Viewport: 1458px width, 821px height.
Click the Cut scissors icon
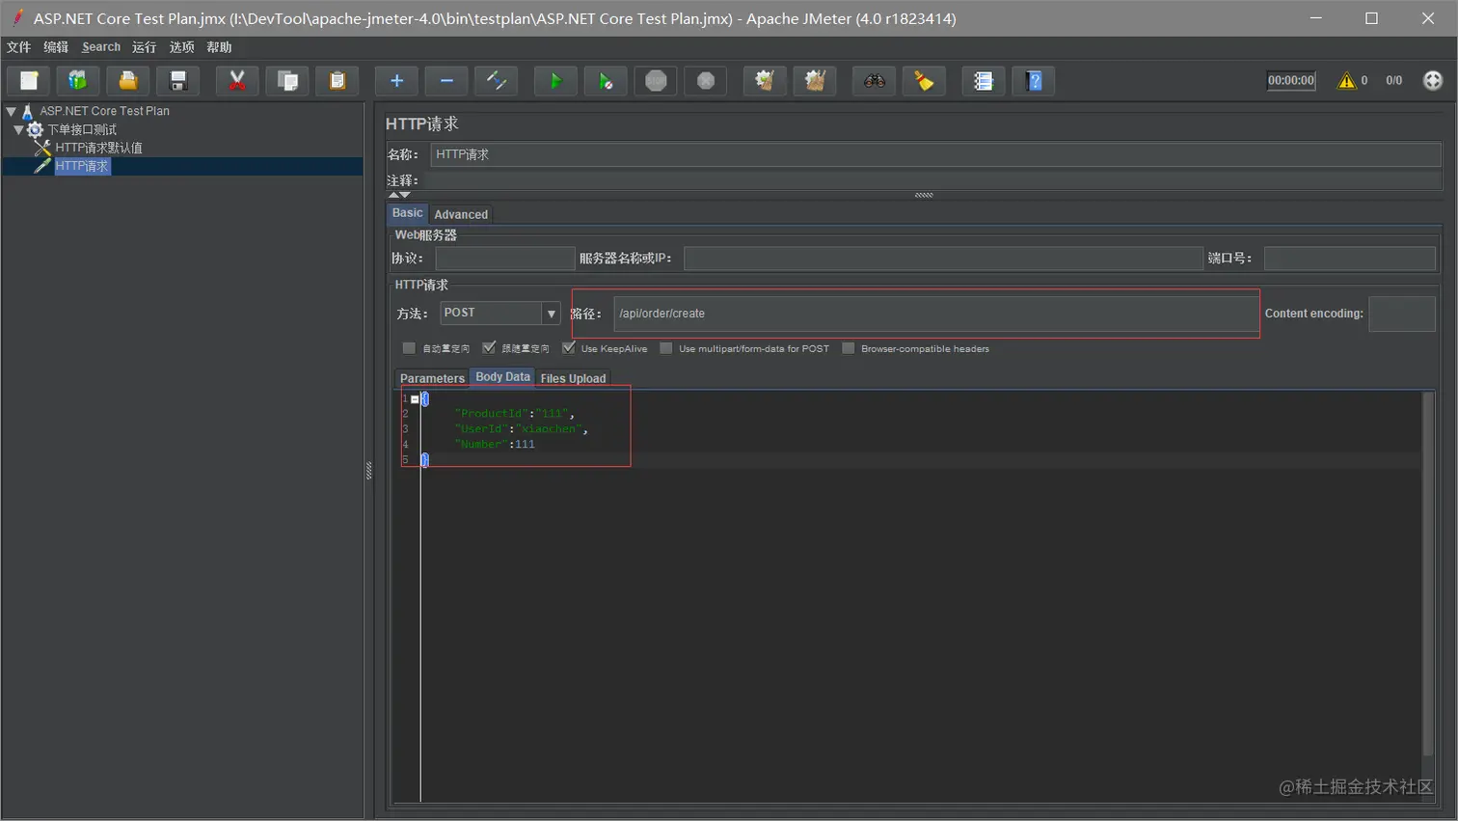click(237, 81)
